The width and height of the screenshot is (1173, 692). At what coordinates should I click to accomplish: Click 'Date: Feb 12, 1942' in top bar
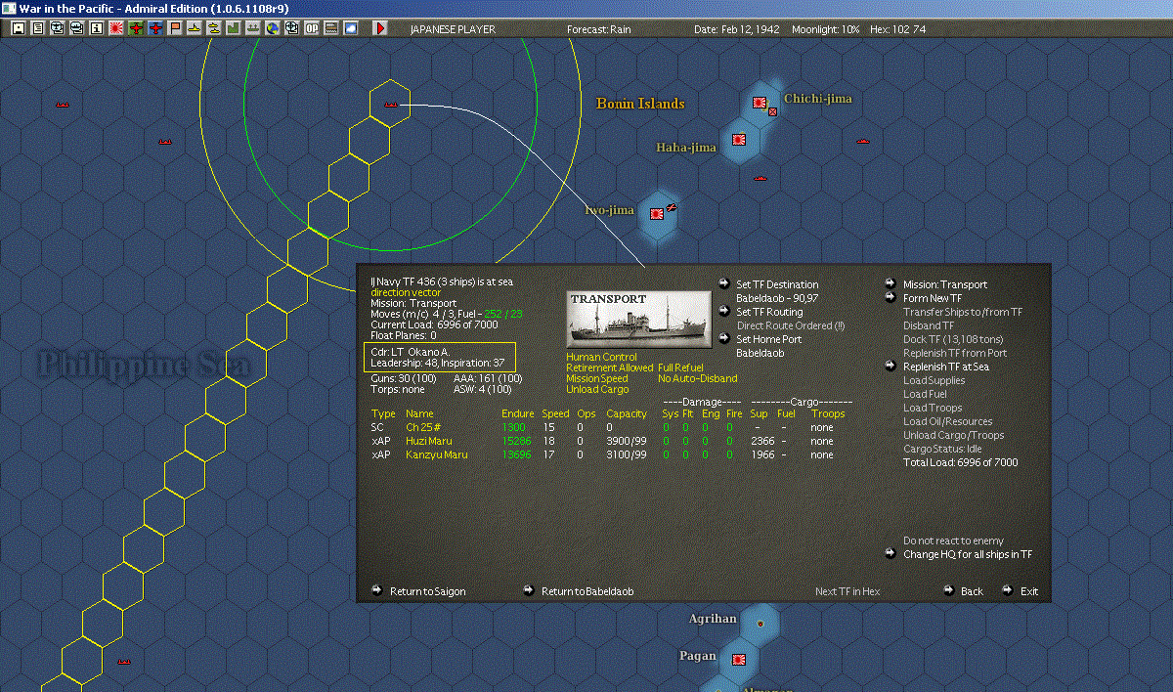736,29
